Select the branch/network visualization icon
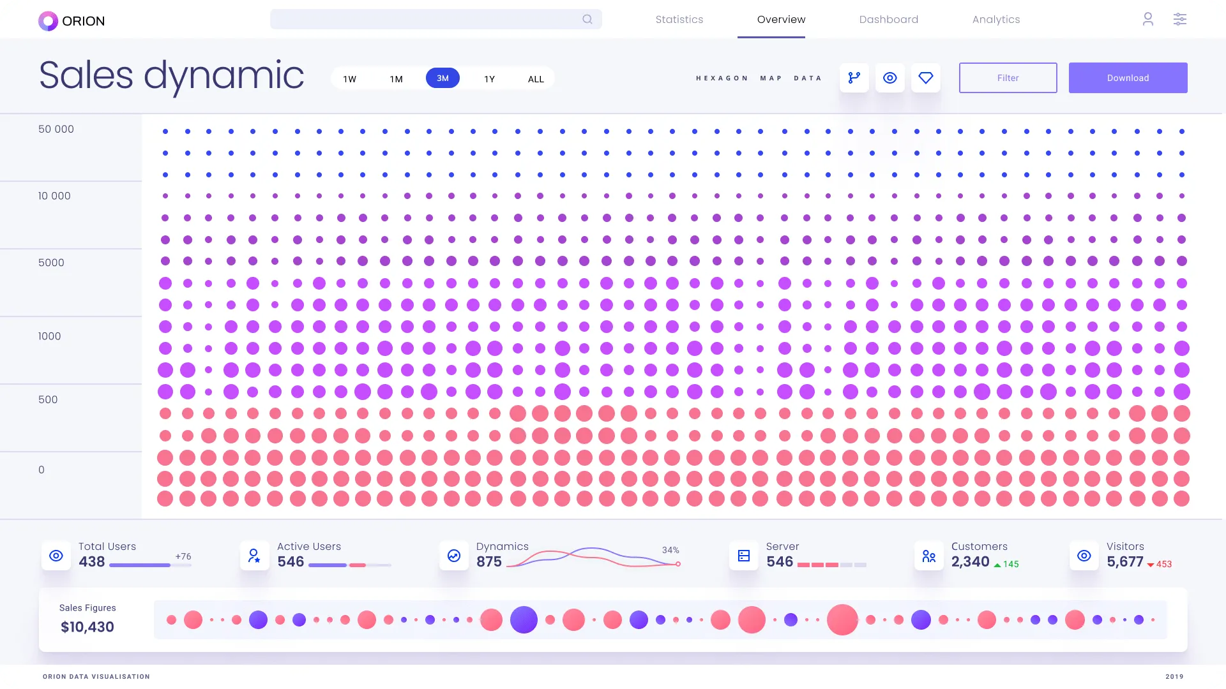Viewport: 1226px width, 689px height. coord(854,77)
